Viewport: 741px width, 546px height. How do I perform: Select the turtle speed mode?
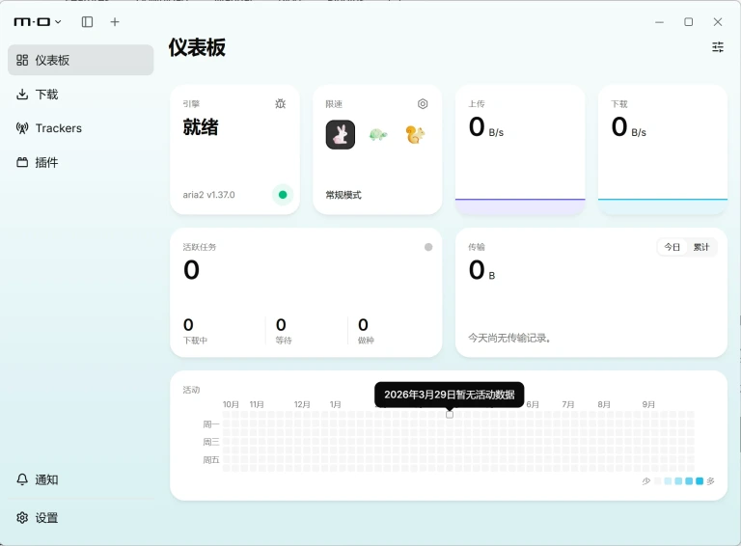point(377,135)
